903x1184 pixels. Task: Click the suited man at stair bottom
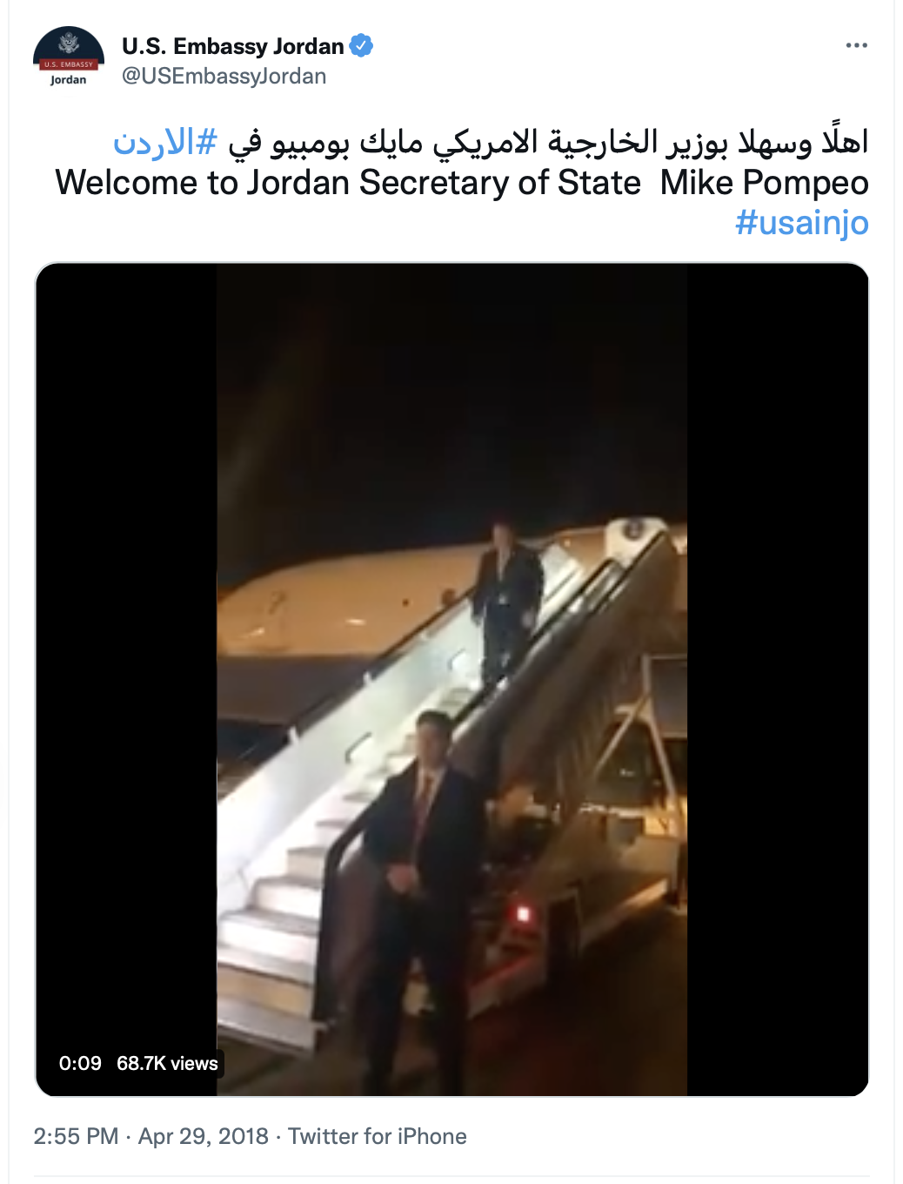(x=422, y=897)
